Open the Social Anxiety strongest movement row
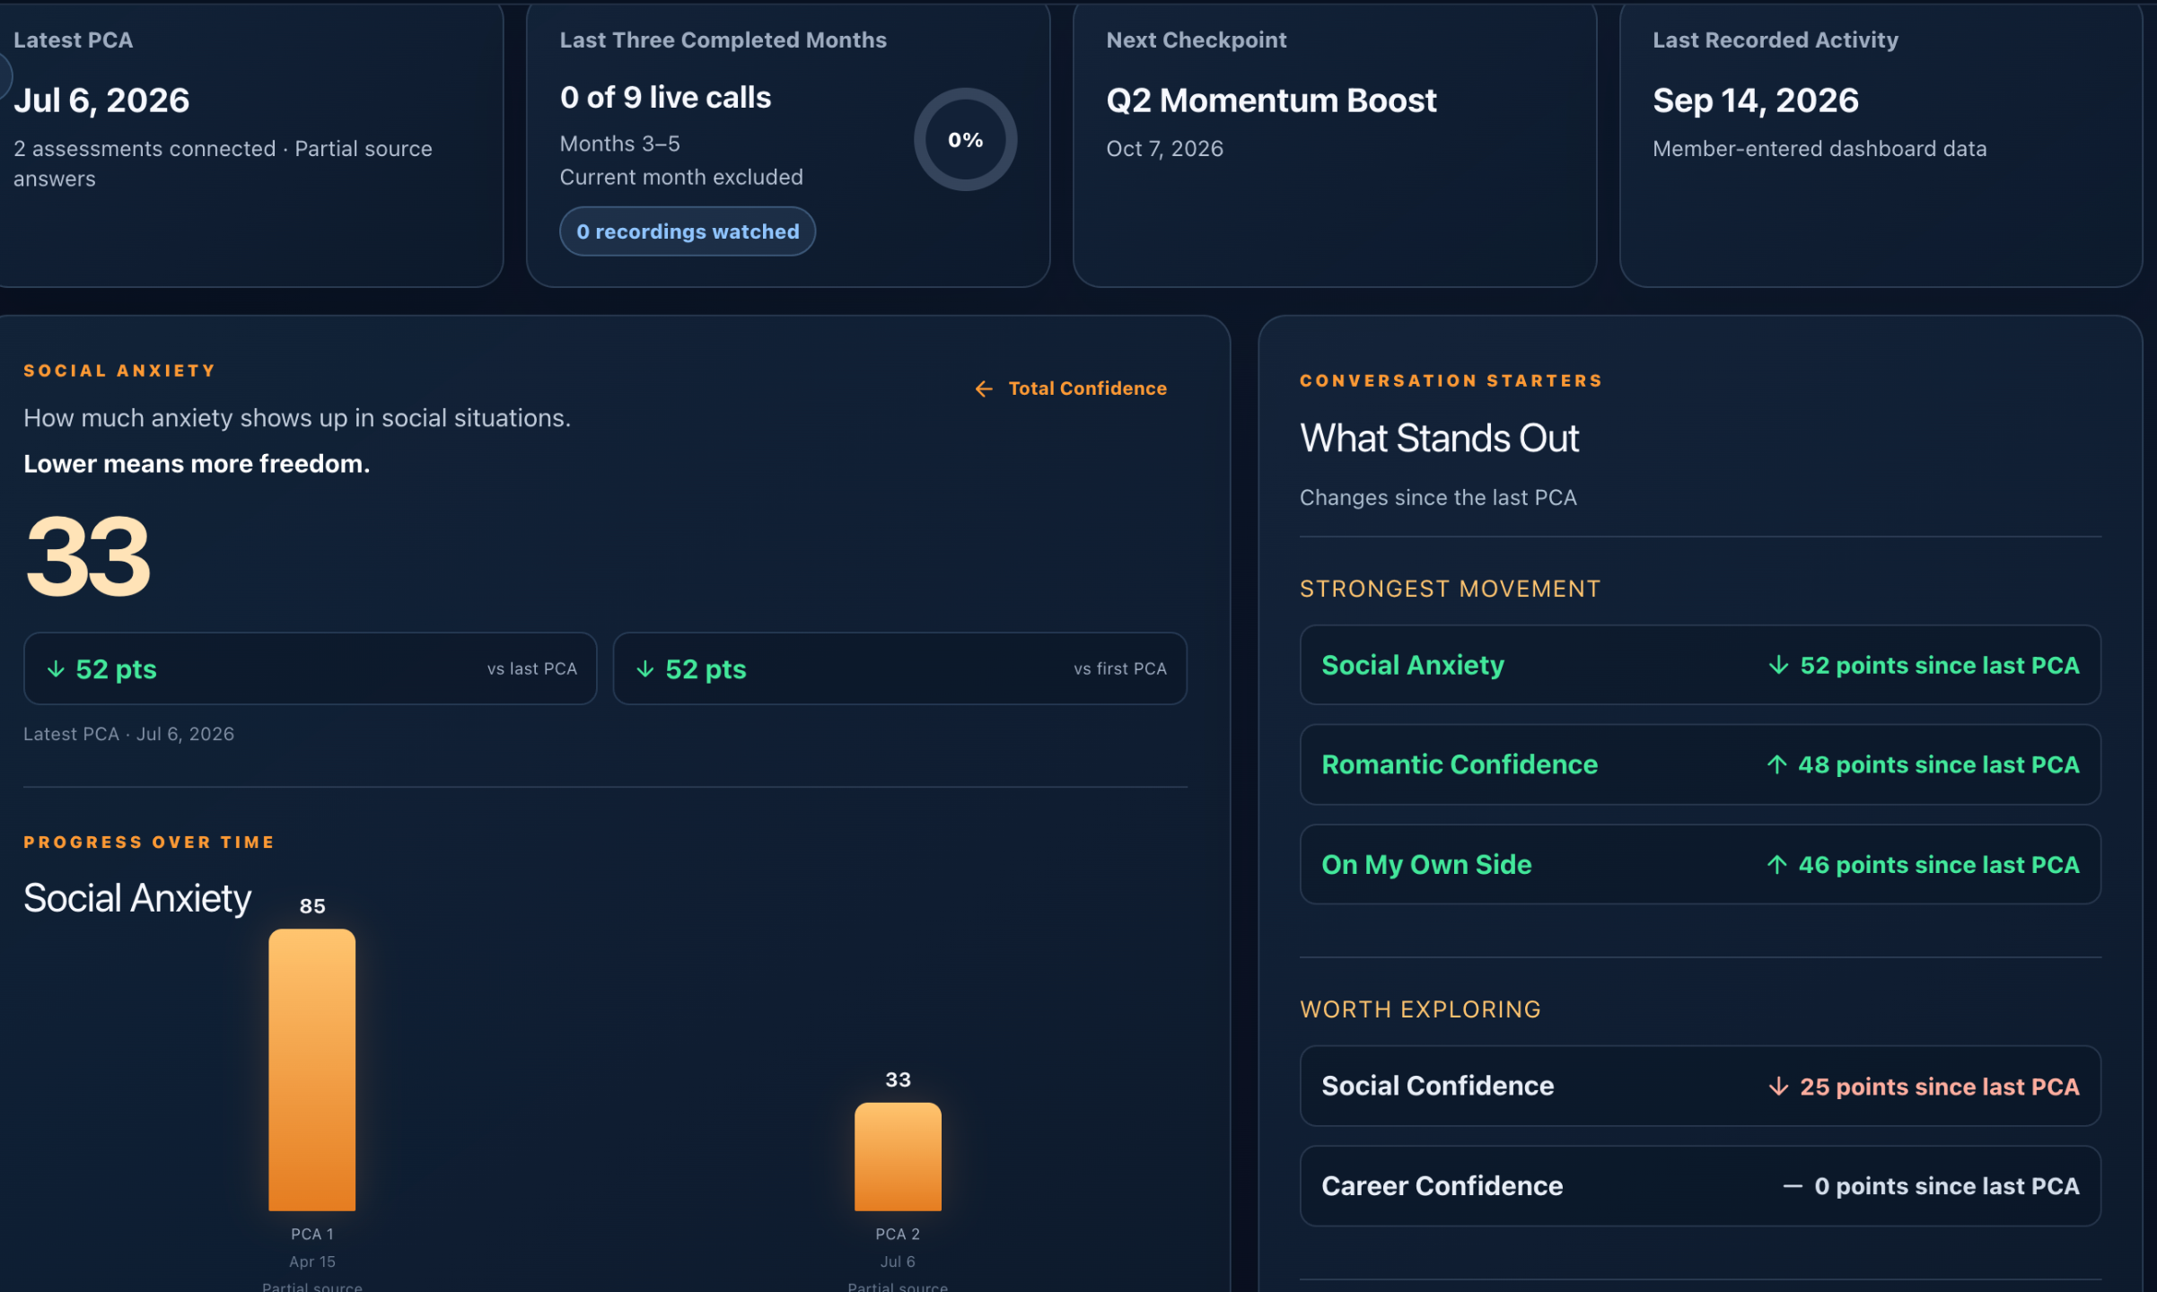Image resolution: width=2157 pixels, height=1292 pixels. [x=1700, y=665]
